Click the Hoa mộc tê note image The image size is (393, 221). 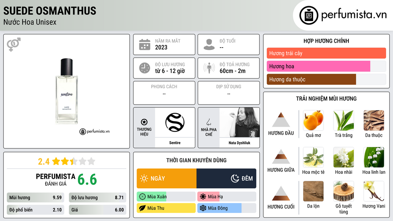313,157
